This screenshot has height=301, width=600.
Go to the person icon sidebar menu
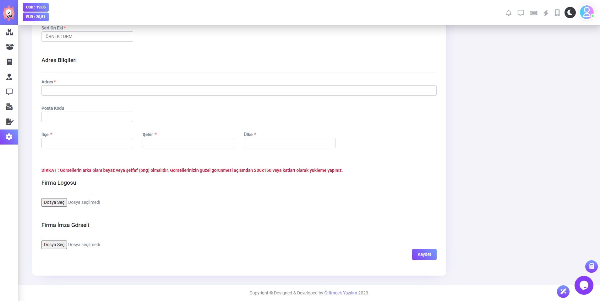(9, 77)
